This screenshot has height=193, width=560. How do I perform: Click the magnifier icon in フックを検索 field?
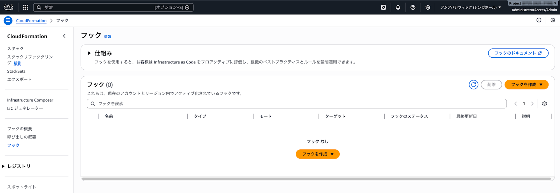tap(93, 104)
